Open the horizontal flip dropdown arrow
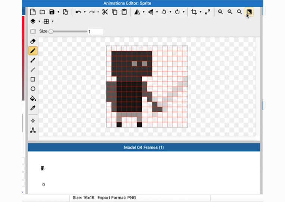 (143, 12)
